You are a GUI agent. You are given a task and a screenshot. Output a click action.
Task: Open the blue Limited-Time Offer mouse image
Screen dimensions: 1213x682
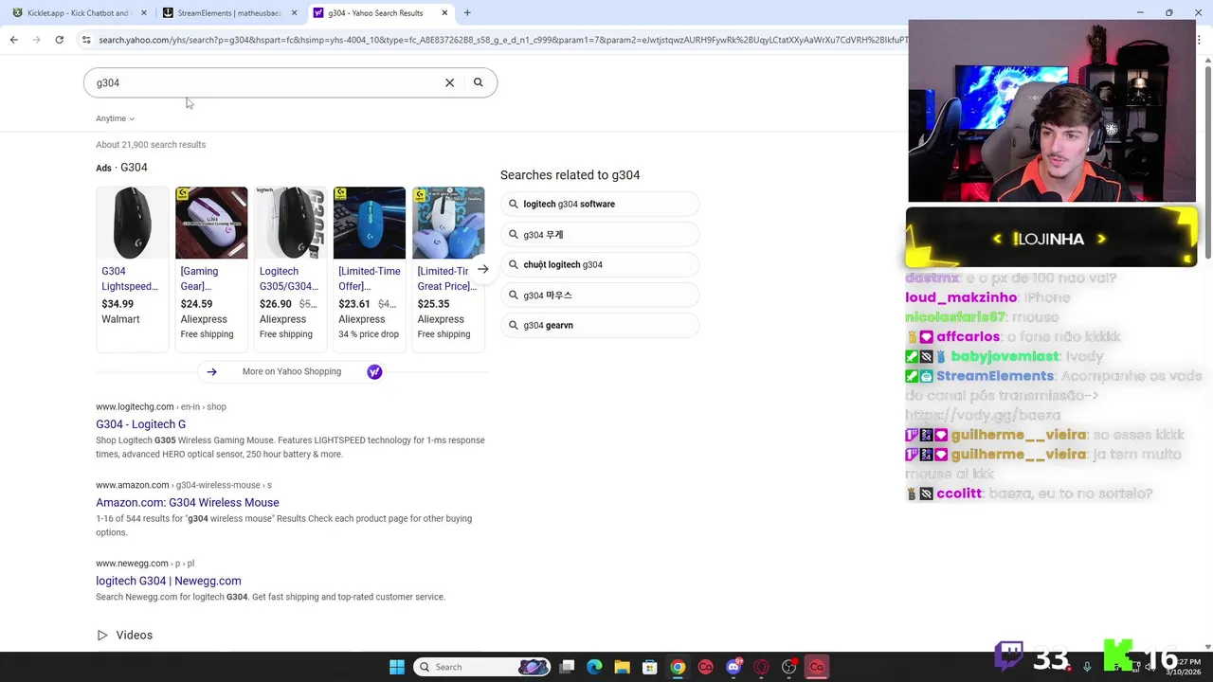pos(370,223)
